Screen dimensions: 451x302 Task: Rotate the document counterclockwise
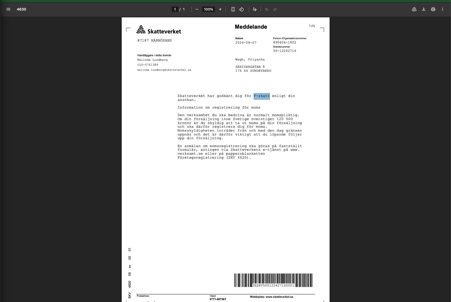(241, 9)
